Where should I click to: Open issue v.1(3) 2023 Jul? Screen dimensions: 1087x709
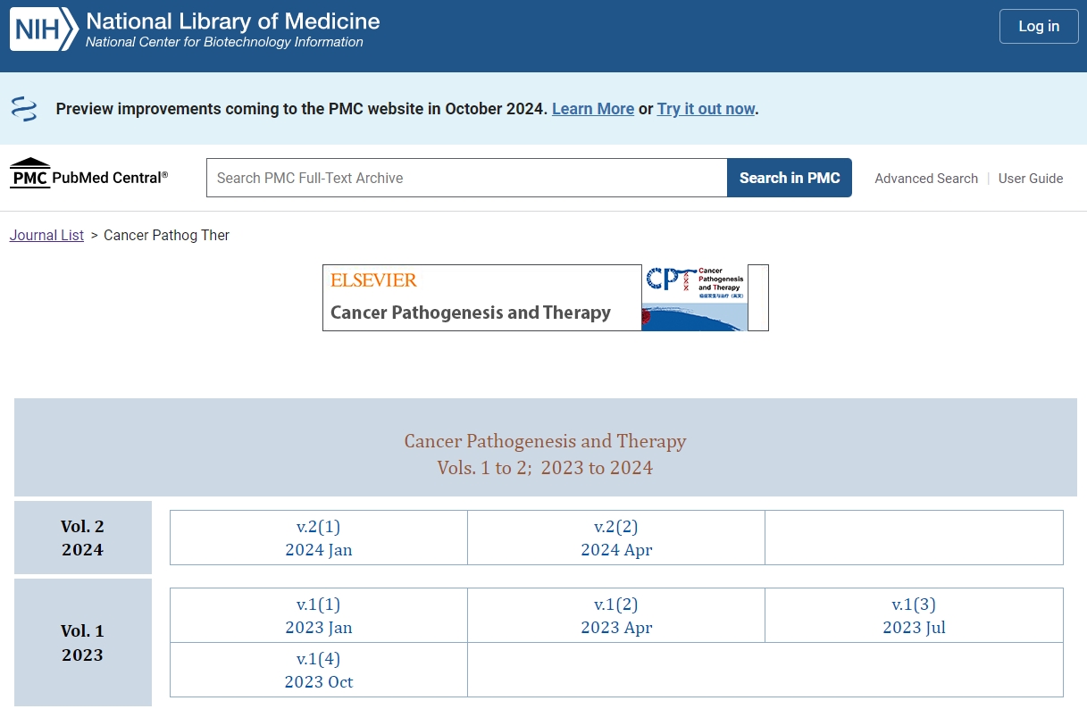pos(914,616)
